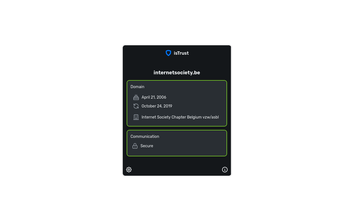Open the info circle icon

tap(225, 170)
